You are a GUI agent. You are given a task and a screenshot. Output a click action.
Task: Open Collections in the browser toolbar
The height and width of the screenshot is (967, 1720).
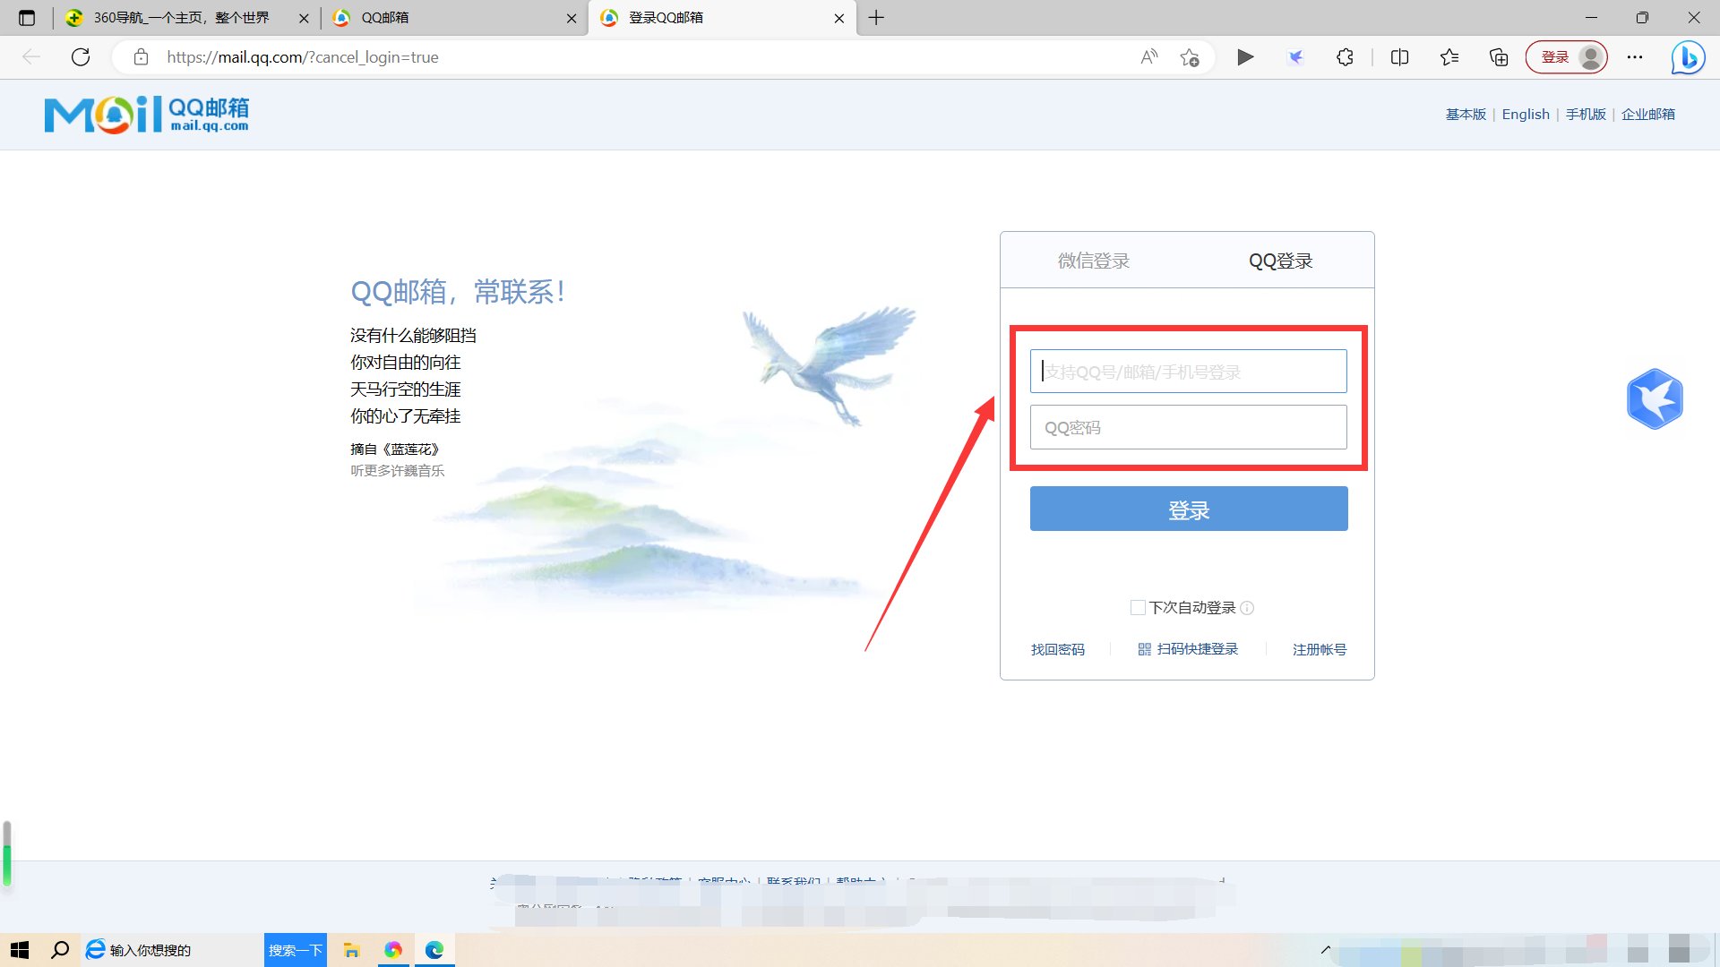click(x=1498, y=56)
